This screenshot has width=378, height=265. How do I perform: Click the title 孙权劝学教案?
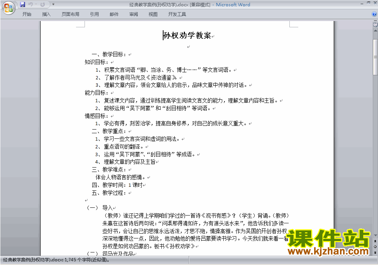tap(187, 35)
